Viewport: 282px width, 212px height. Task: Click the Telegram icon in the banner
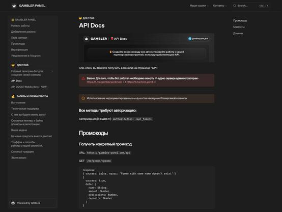pyautogui.click(x=190, y=39)
